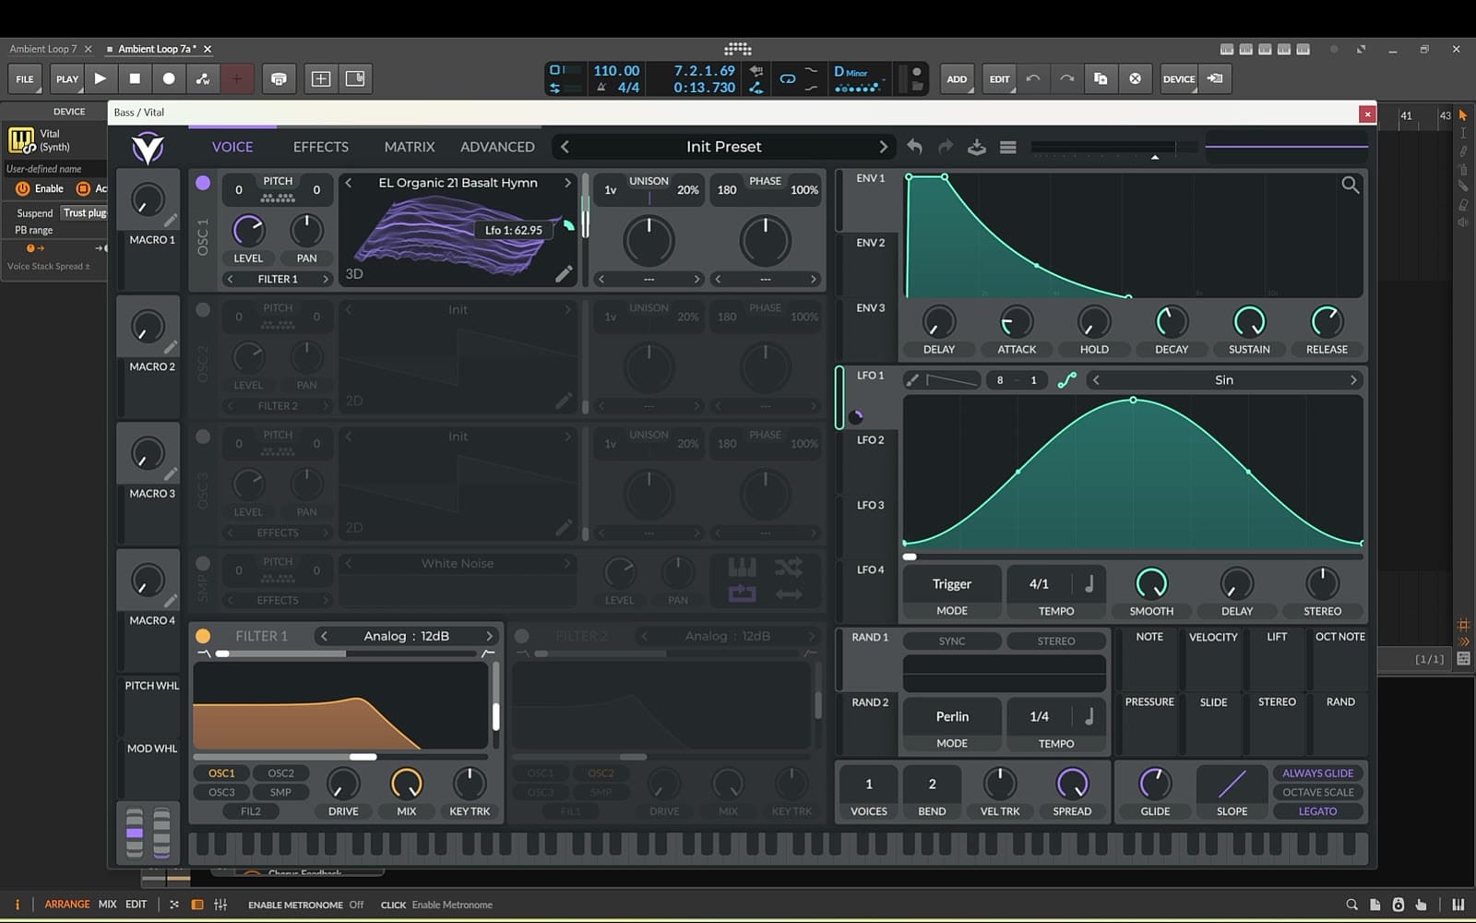This screenshot has height=923, width=1476.
Task: Click the ENV 1 magnifier zoom icon
Action: [x=1350, y=186]
